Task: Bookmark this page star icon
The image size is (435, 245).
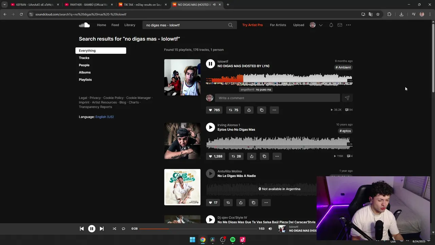Action: point(378,14)
